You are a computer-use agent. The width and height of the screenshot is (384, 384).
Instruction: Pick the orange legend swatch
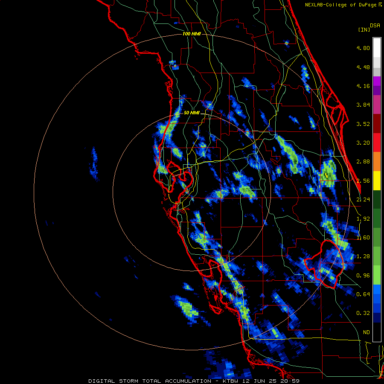(377, 162)
